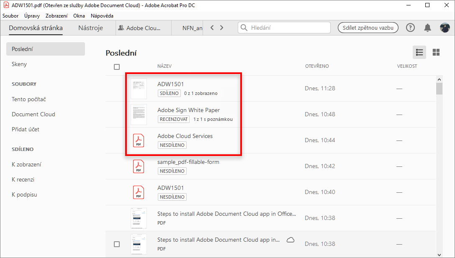Screen dimensions: 455x258
Task: Click the 'Dnes, 10:42' opened time
Action: (x=320, y=166)
